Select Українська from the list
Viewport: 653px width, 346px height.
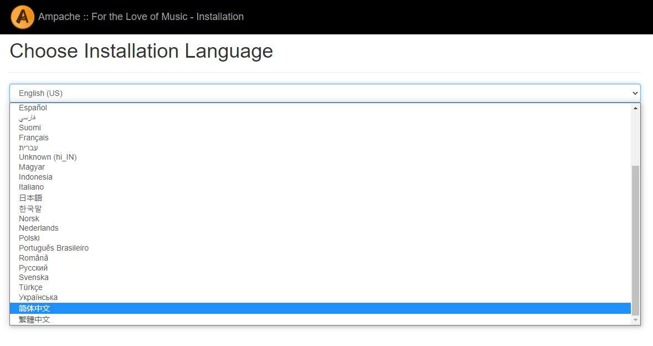pyautogui.click(x=320, y=298)
